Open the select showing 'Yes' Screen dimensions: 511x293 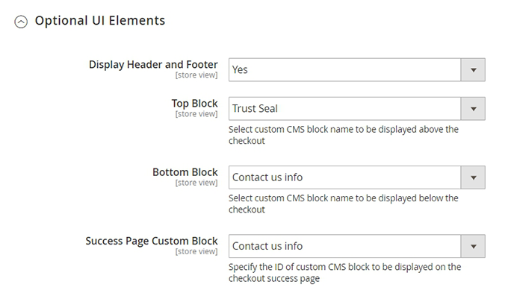pyautogui.click(x=357, y=70)
